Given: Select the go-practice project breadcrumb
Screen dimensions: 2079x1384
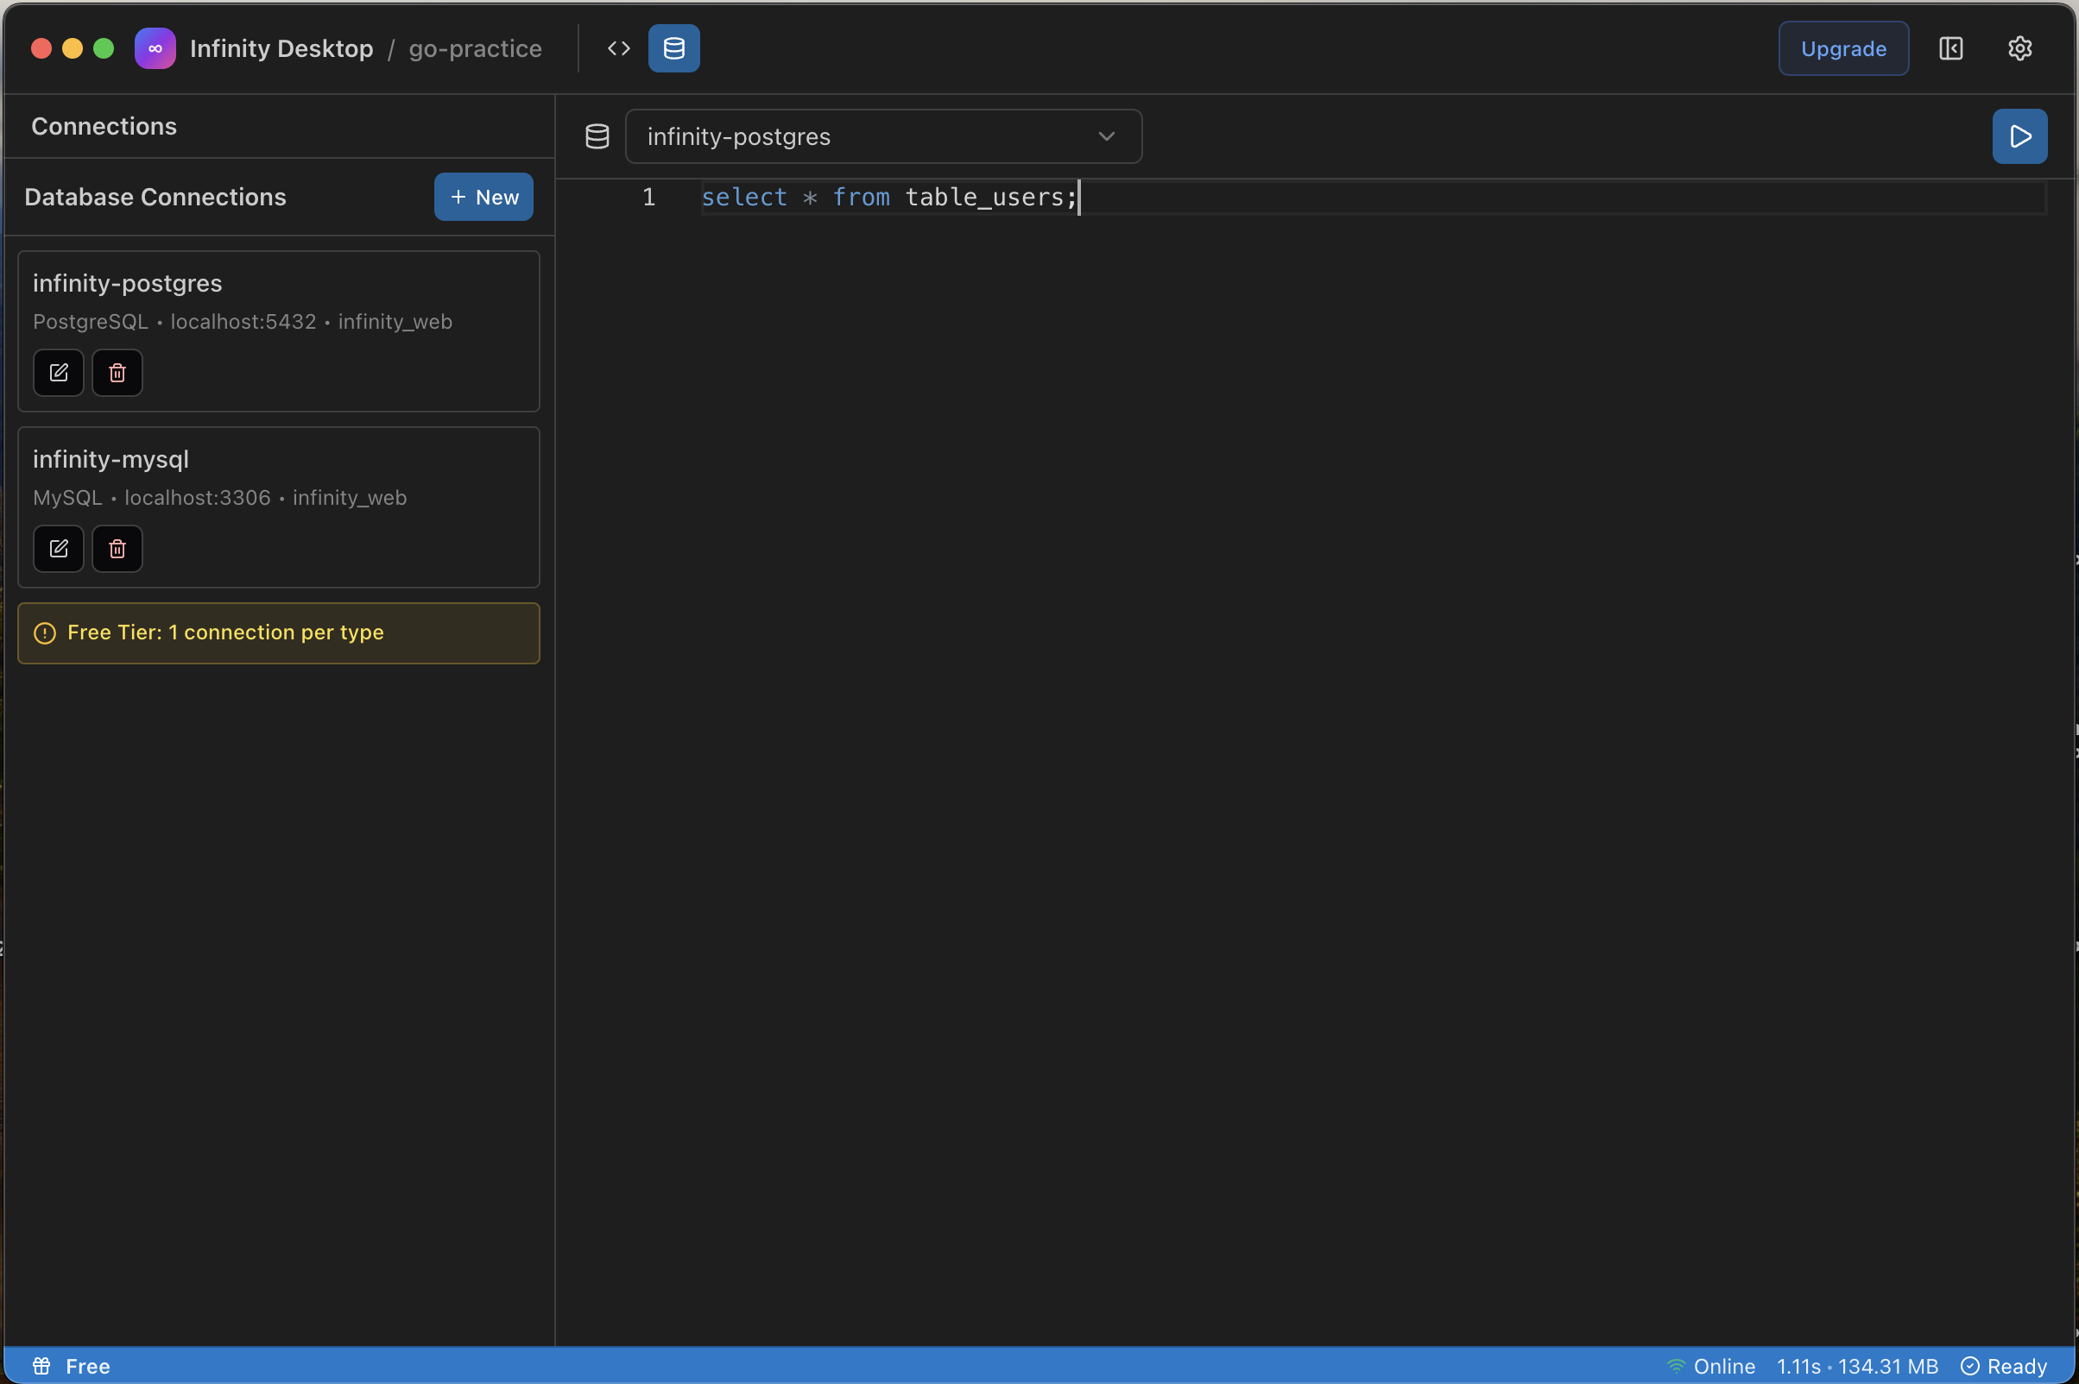Looking at the screenshot, I should point(474,47).
